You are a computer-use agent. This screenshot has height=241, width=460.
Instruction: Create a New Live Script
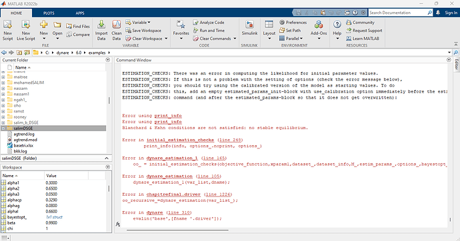tap(26, 31)
